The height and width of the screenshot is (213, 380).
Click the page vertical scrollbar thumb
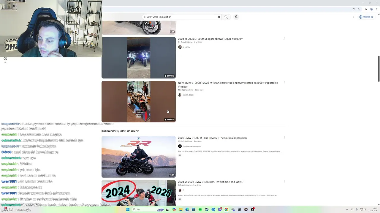pos(379,69)
